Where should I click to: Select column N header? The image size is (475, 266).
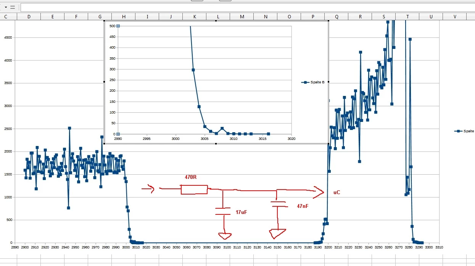pos(265,16)
